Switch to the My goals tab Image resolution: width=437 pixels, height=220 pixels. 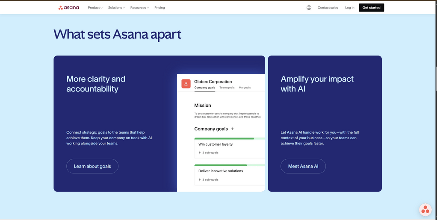click(245, 88)
